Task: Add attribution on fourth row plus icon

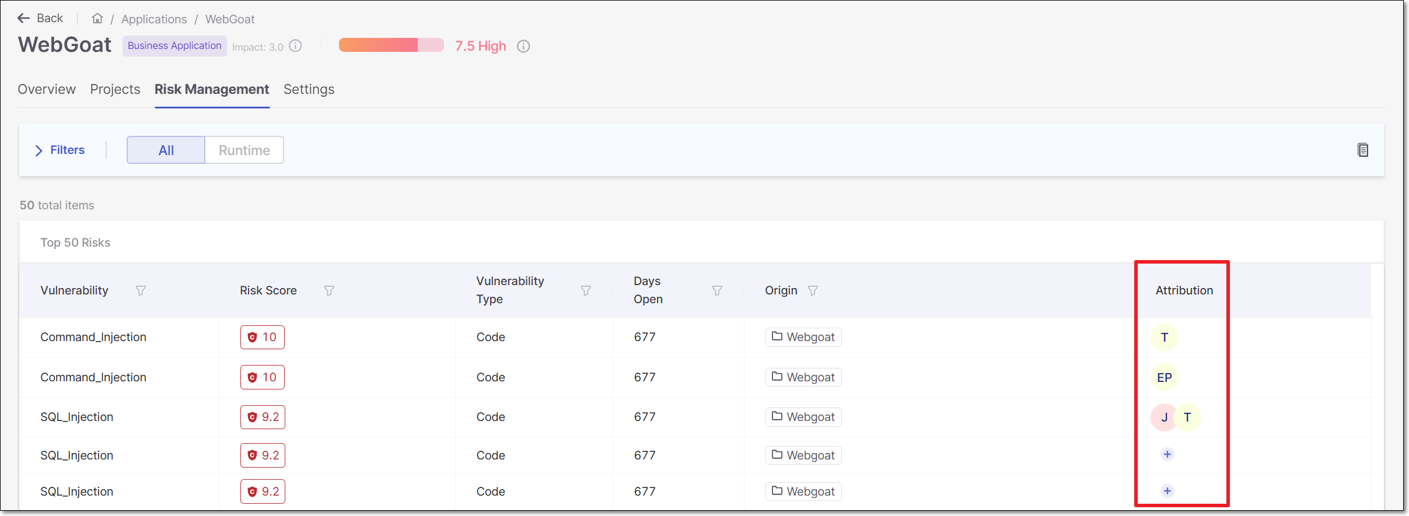Action: [x=1167, y=455]
